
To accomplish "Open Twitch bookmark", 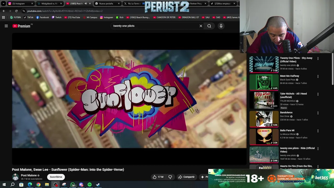I will 56,17.
